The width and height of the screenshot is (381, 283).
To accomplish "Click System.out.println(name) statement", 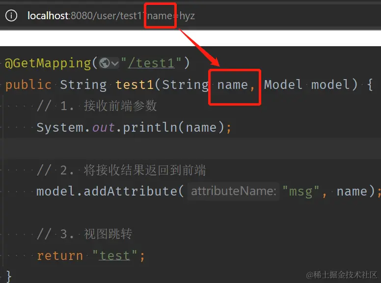I will [134, 127].
